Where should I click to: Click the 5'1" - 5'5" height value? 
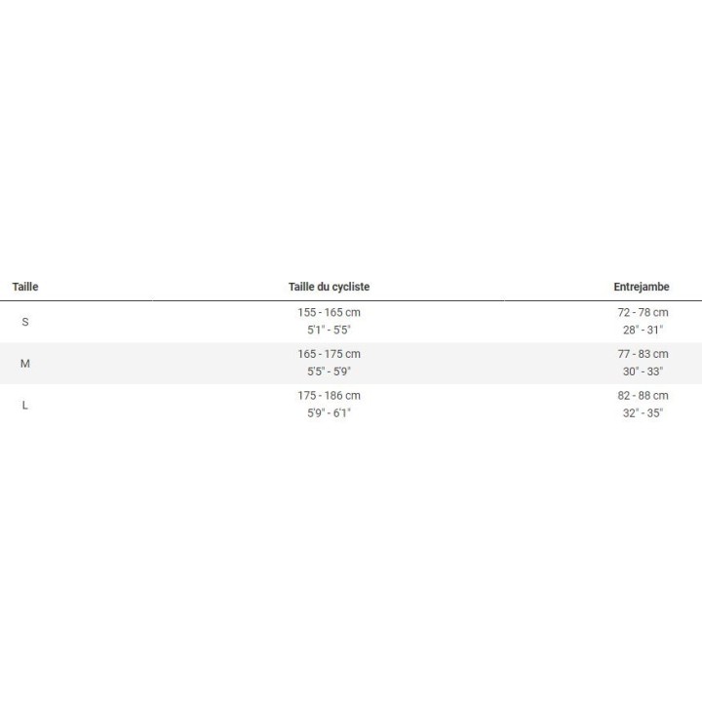pos(329,330)
